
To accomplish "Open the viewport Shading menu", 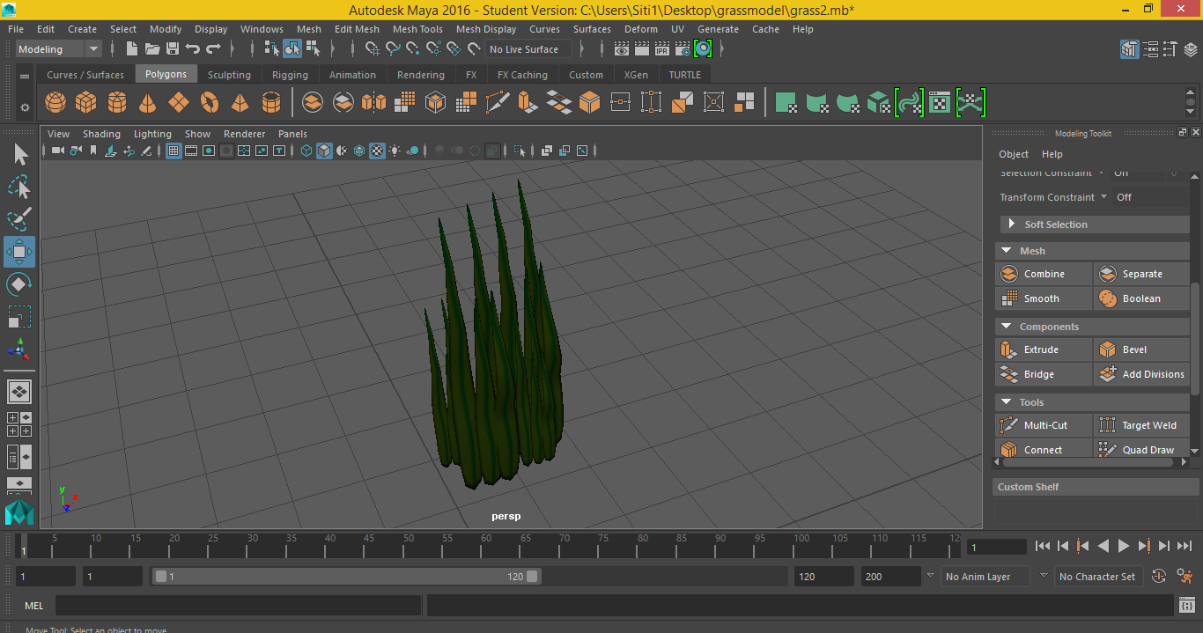I will pos(101,134).
